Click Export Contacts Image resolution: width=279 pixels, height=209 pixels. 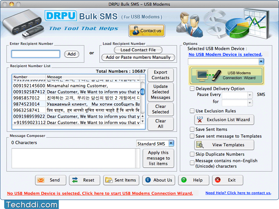(x=160, y=75)
